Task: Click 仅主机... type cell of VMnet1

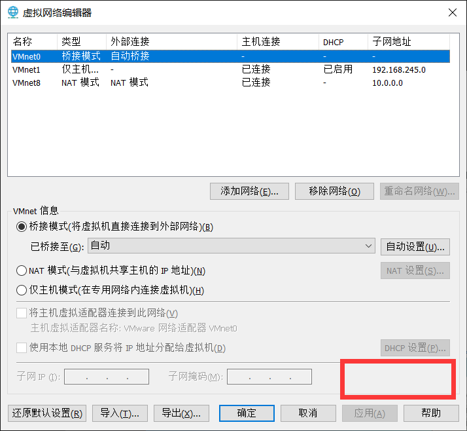Action: tap(80, 69)
